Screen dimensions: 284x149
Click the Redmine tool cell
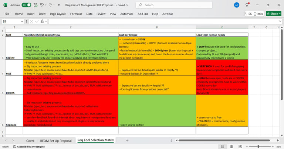tap(14, 111)
